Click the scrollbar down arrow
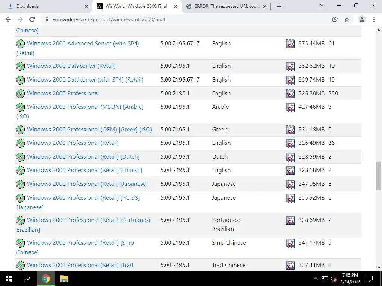The height and width of the screenshot is (286, 382). tap(379, 268)
